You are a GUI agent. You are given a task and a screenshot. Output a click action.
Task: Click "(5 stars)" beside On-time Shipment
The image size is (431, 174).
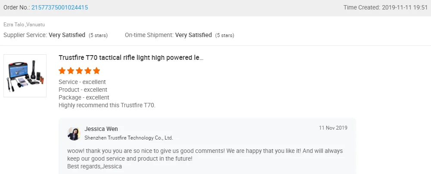click(225, 35)
